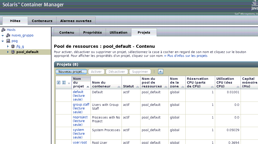Click the pool_default pool icon
The height and width of the screenshot is (144, 258).
[x=13, y=52]
